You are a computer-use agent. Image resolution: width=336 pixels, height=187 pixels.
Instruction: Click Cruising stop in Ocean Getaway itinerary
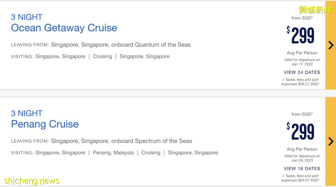click(102, 56)
